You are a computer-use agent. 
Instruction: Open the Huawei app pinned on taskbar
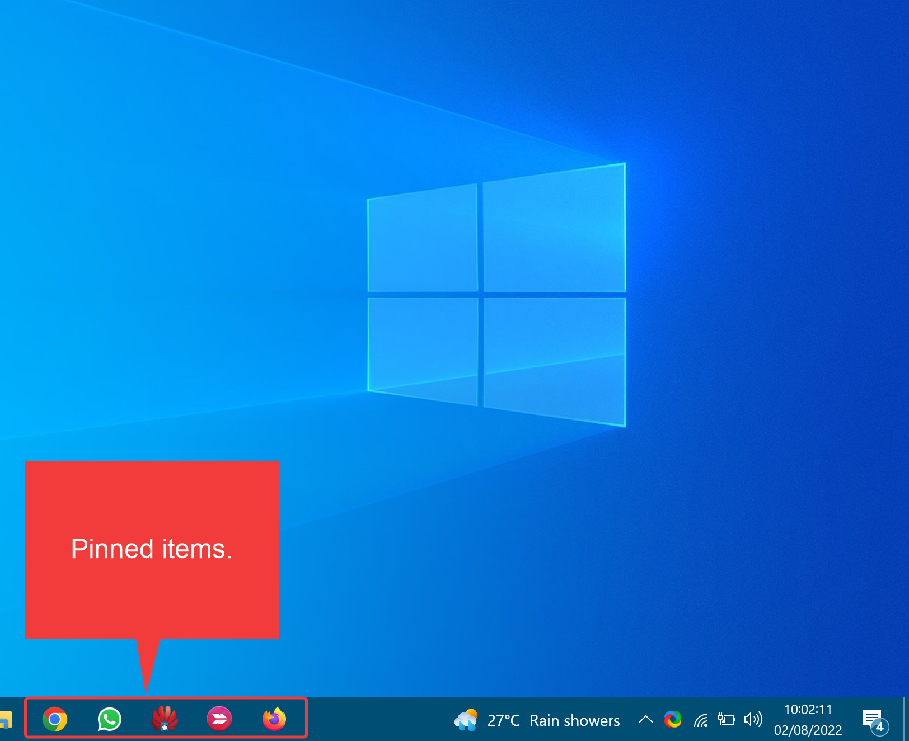coord(164,719)
